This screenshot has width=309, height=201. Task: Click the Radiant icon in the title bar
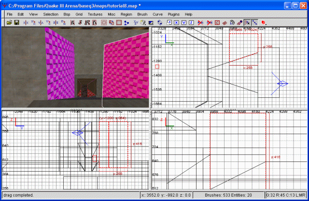pos(4,5)
